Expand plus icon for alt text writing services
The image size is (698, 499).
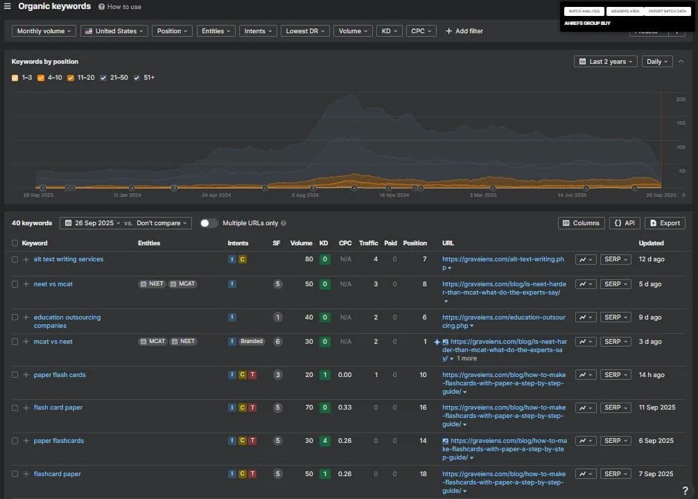tap(26, 259)
